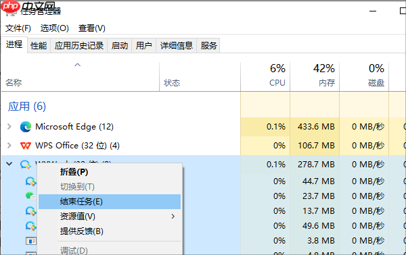The image size is (406, 255).
Task: Choose 折叠(P) from the context menu
Action: point(74,172)
